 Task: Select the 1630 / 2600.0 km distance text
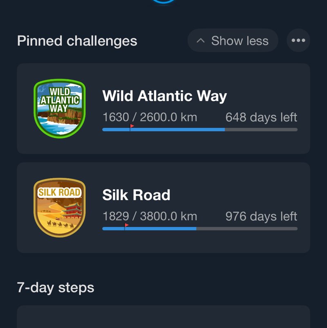click(x=150, y=118)
